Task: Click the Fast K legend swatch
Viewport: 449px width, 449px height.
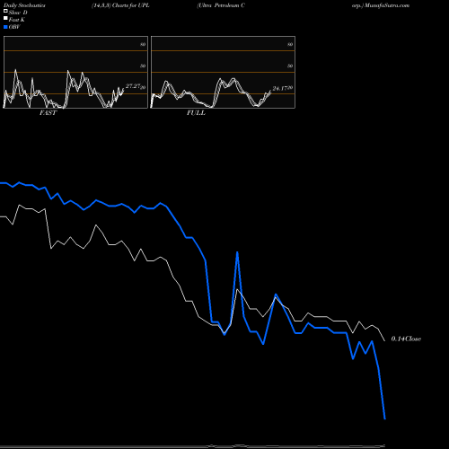Action: 5,18
